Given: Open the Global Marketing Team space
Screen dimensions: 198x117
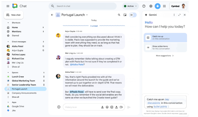Looking at the screenshot, I should coord(23,81).
